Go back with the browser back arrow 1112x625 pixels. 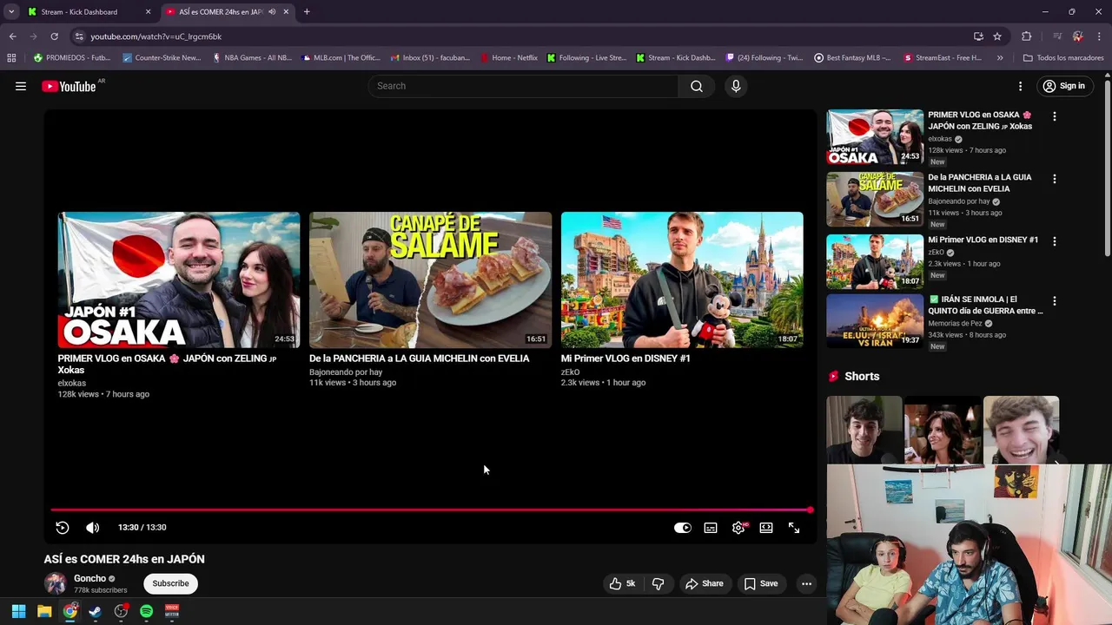tap(12, 36)
